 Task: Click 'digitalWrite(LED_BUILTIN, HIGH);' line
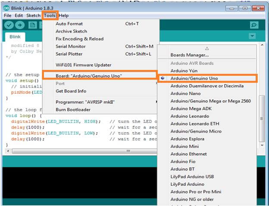56,122
